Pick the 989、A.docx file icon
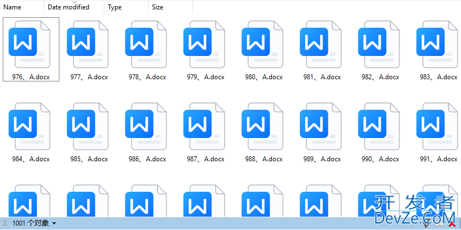The height and width of the screenshot is (230, 461). pyautogui.click(x=321, y=126)
